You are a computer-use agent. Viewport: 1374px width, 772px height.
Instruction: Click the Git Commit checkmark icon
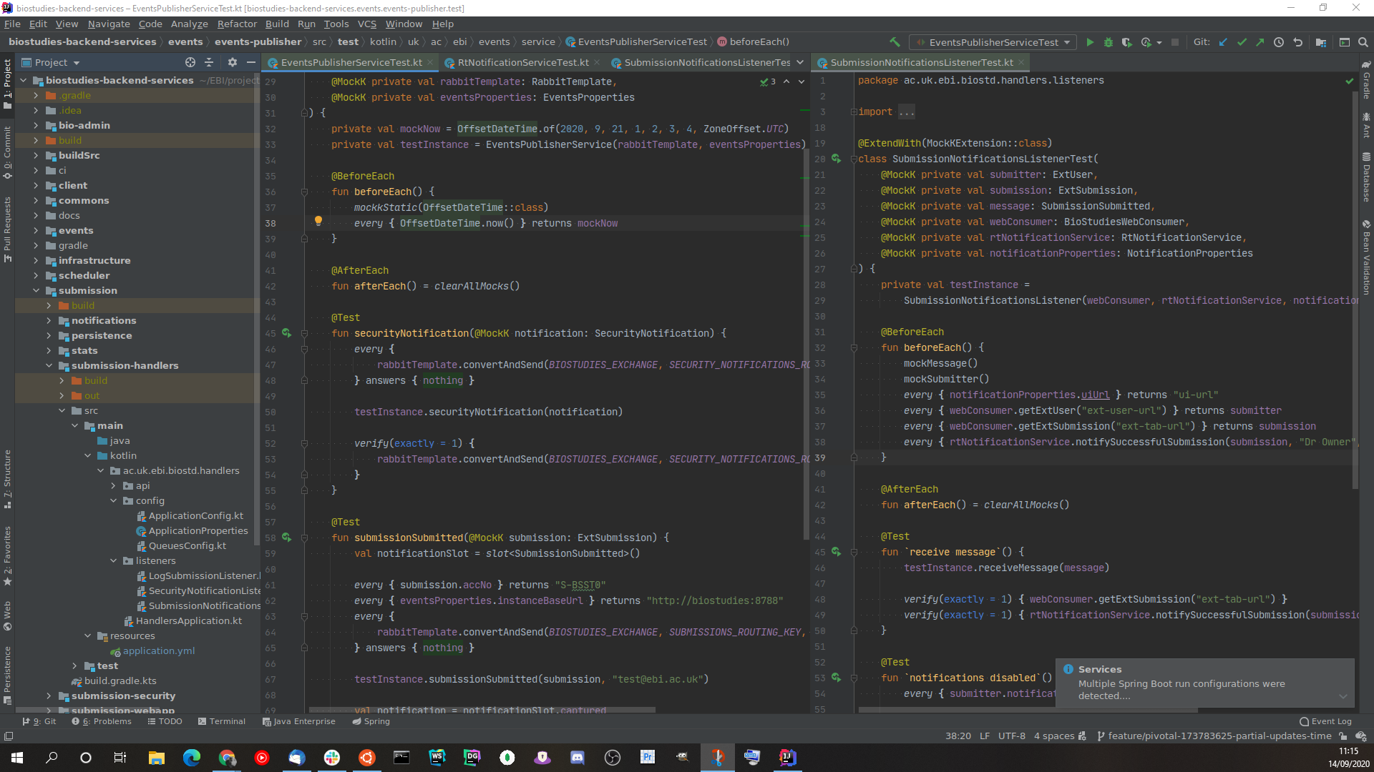(1242, 42)
